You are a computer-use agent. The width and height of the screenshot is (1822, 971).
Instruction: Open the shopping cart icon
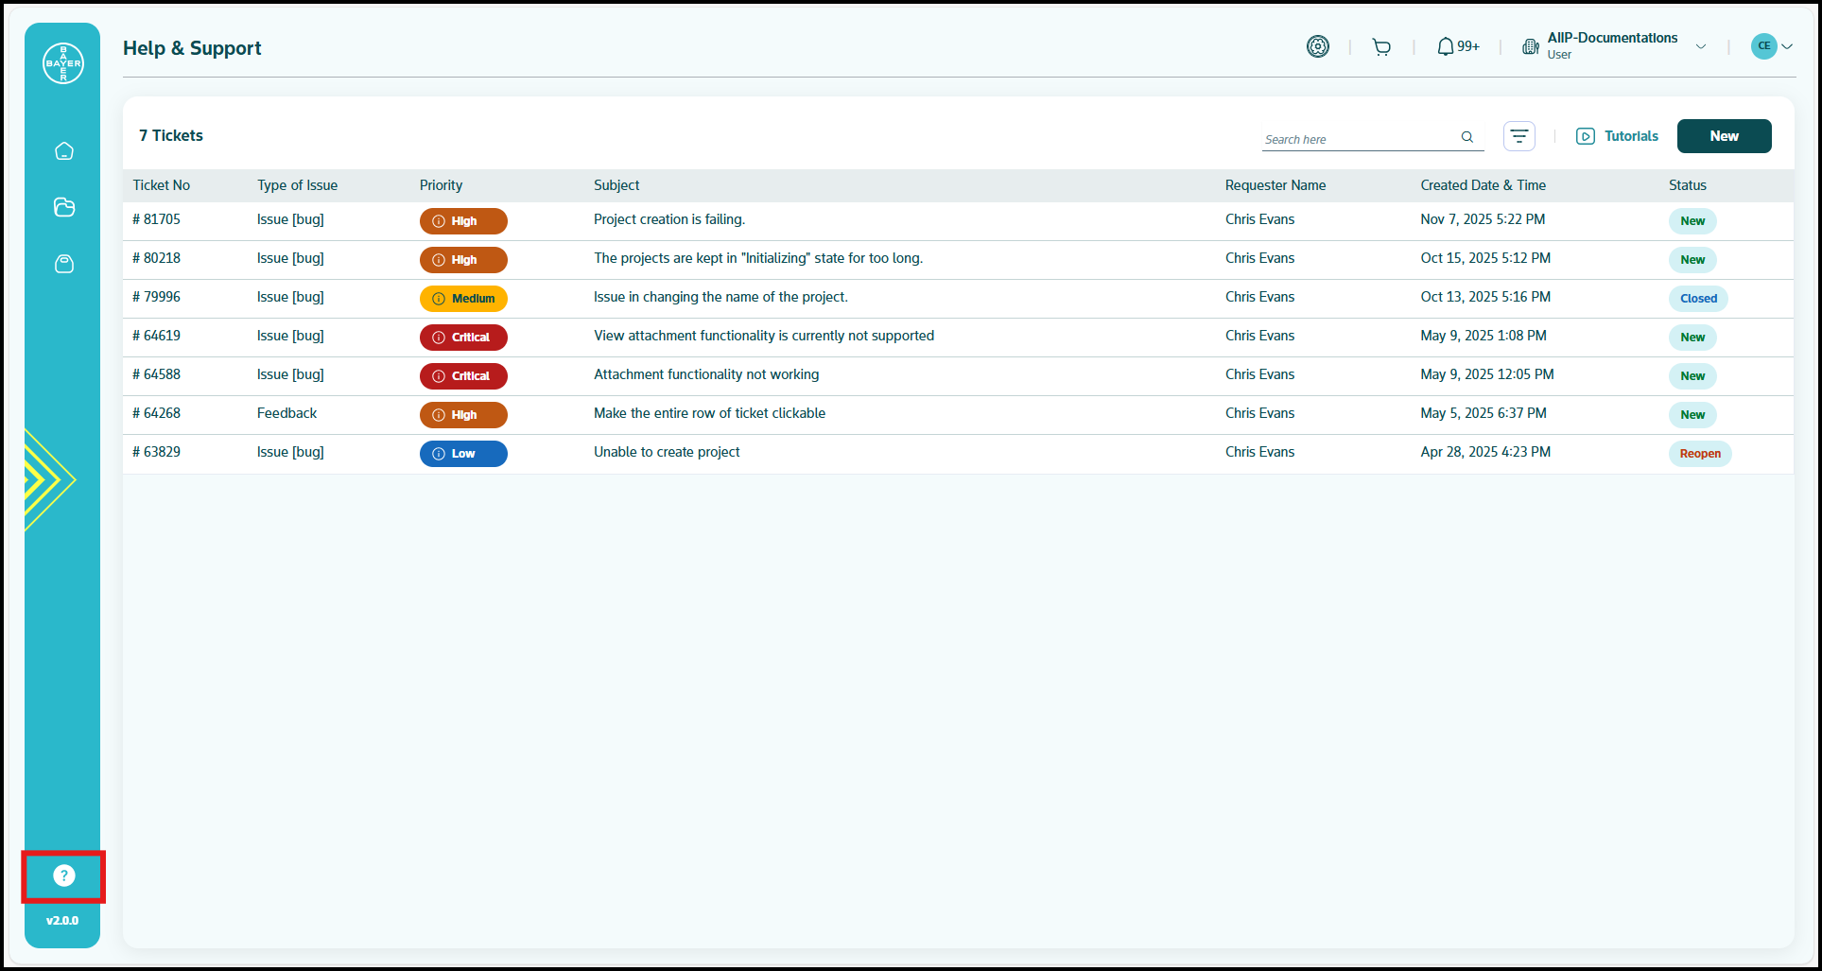tap(1381, 46)
